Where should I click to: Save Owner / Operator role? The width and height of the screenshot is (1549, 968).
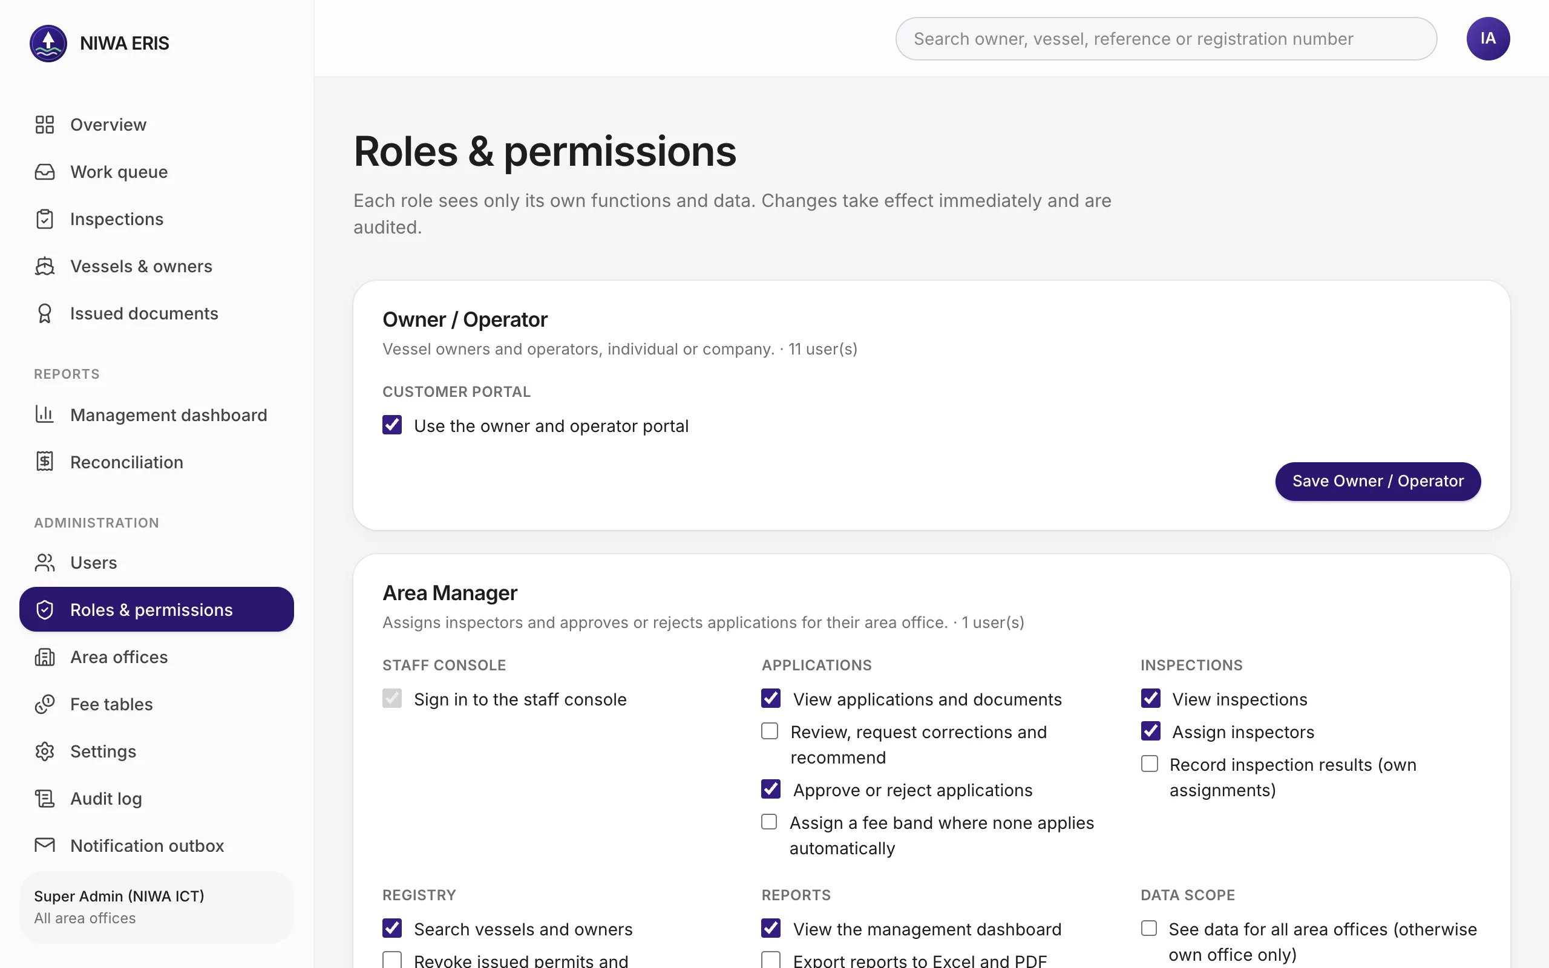click(x=1377, y=481)
